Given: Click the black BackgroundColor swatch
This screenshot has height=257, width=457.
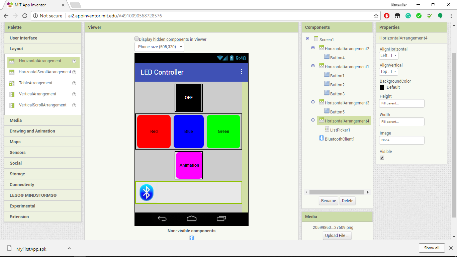Looking at the screenshot, I should (382, 87).
